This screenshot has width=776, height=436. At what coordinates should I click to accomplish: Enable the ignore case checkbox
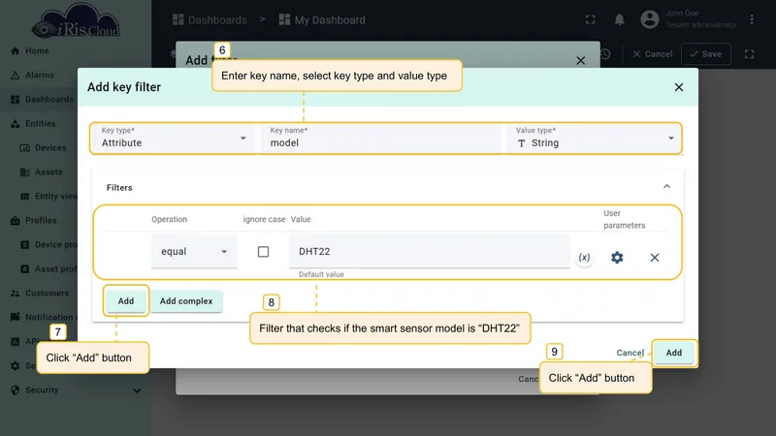[x=263, y=252]
